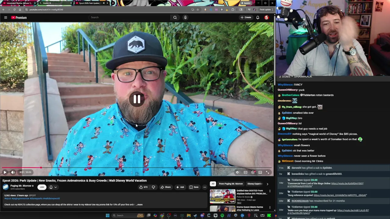The height and width of the screenshot is (219, 390).
Task: Toggle closed captions in the player
Action: pos(246,172)
